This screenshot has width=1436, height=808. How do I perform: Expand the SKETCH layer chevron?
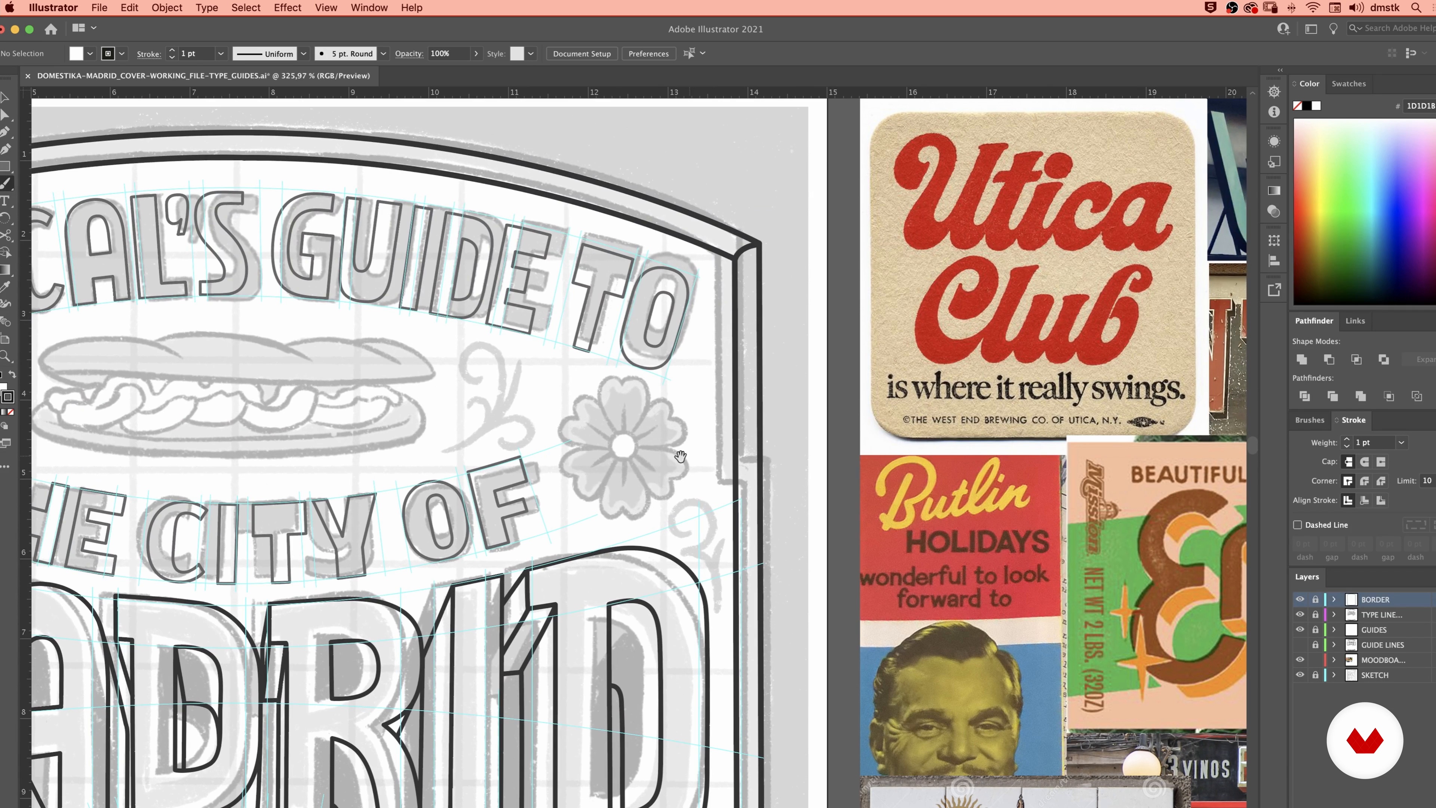(1334, 675)
